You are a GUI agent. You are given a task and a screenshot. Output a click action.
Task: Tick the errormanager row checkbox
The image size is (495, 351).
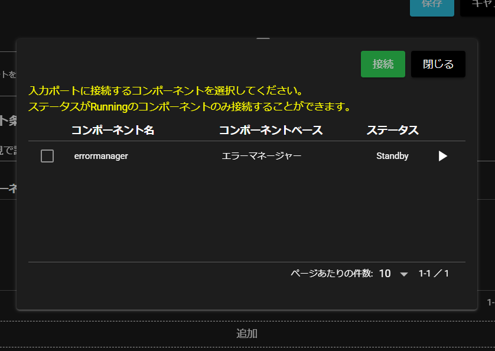pyautogui.click(x=47, y=156)
